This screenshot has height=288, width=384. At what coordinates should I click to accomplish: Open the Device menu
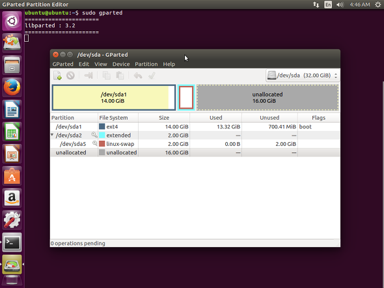121,65
